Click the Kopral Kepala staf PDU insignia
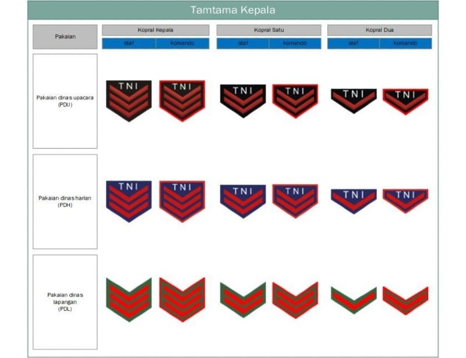The image size is (466, 358). point(129,101)
